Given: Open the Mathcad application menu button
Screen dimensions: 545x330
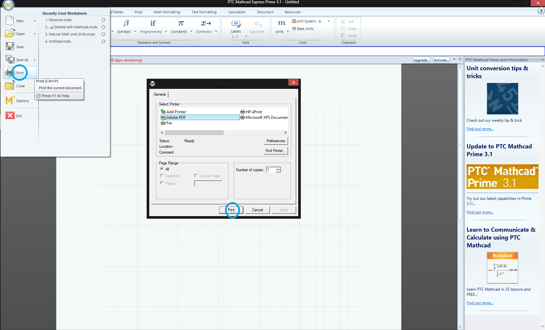Looking at the screenshot, I should point(8,5).
